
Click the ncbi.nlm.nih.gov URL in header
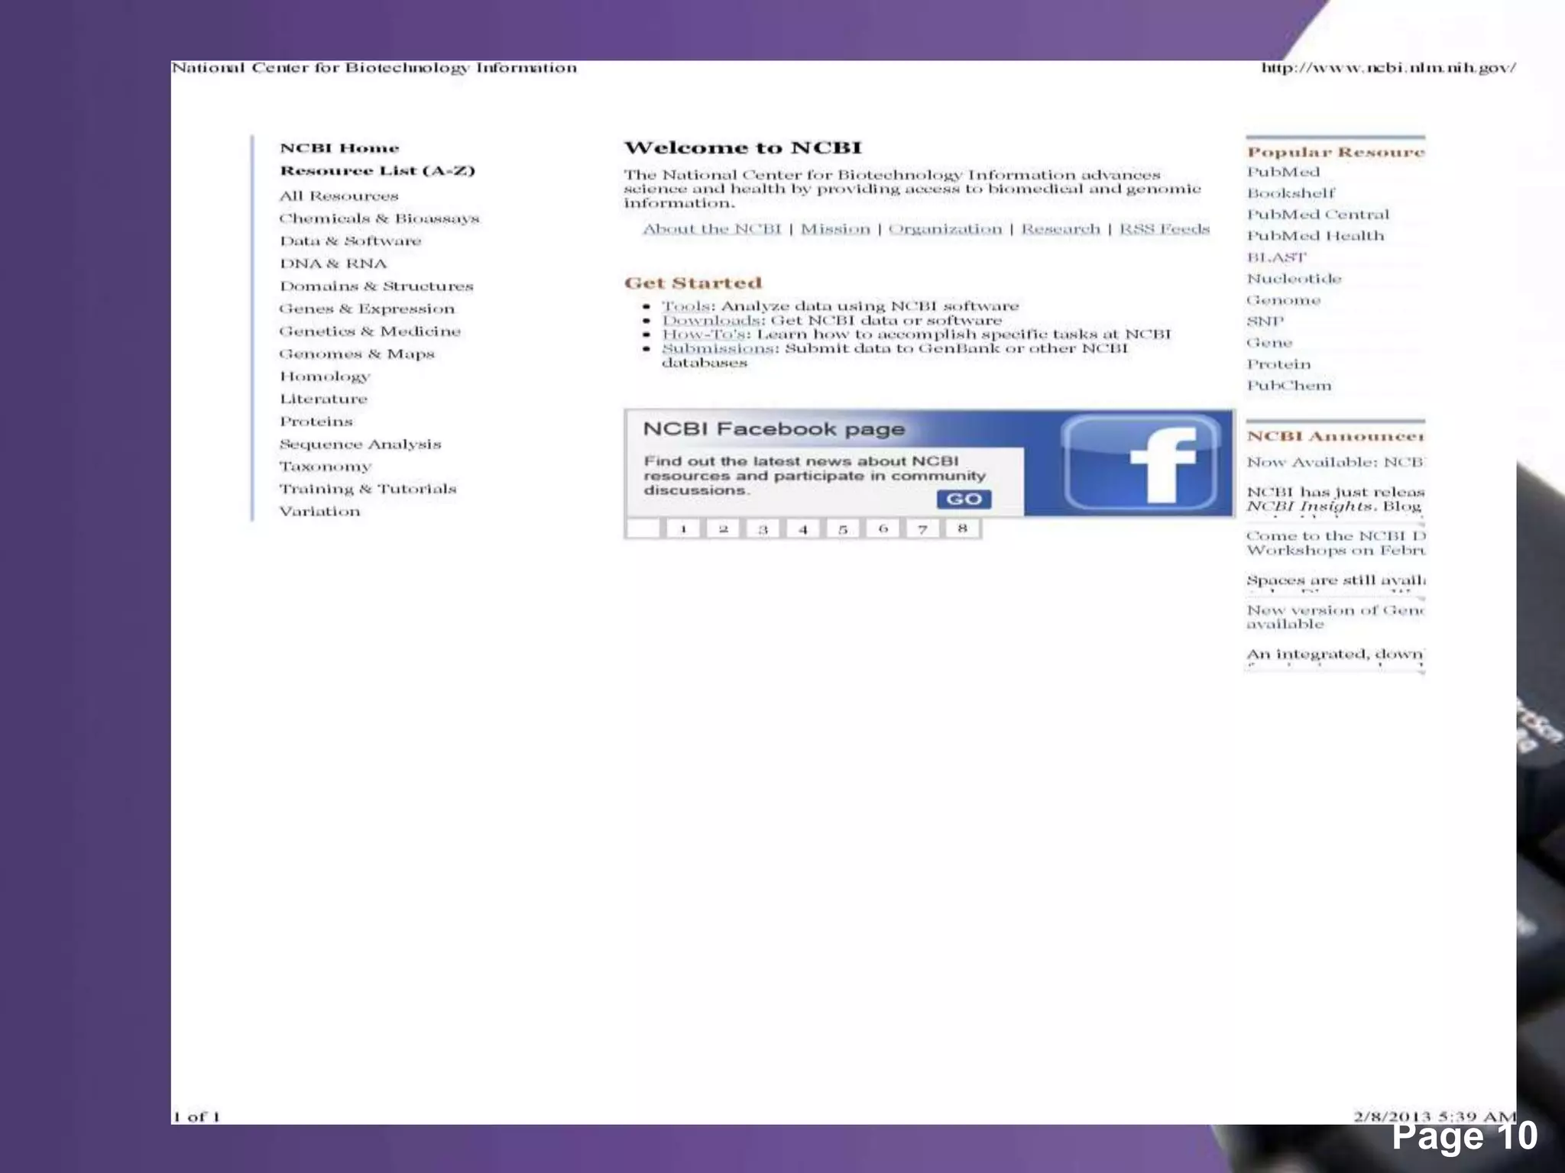click(1388, 68)
